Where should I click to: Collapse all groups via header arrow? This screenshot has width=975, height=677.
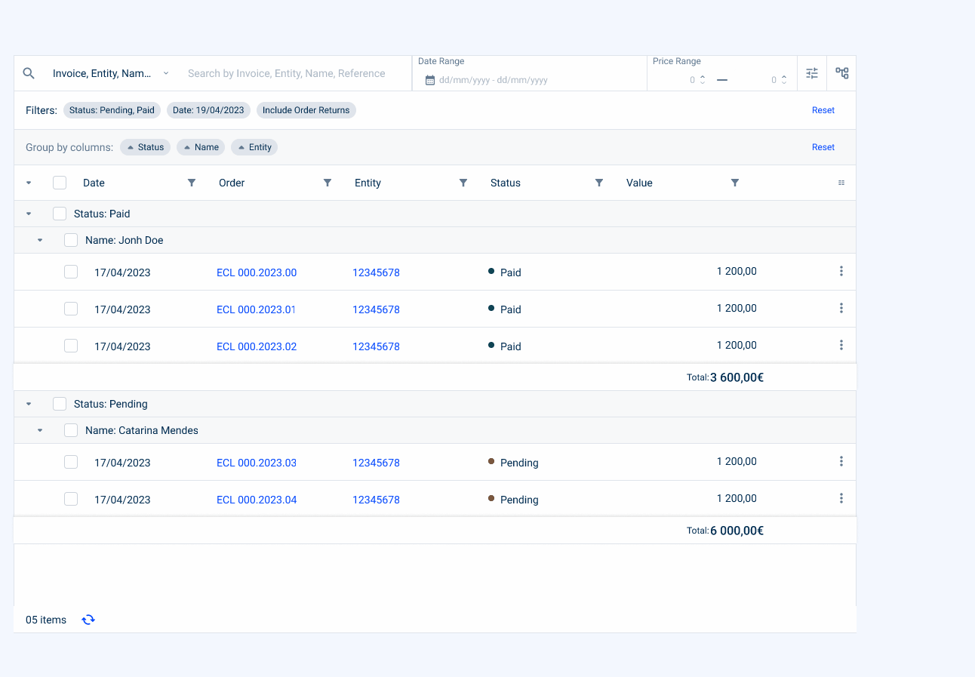[29, 183]
